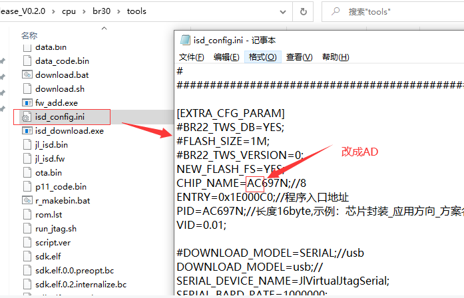
Task: Select the download.bat file name
Action: [x=62, y=74]
